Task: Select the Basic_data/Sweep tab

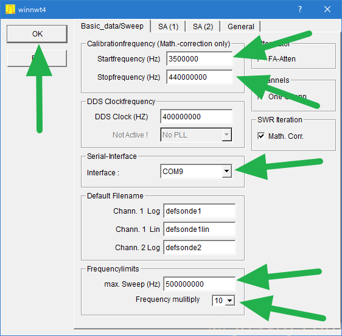Action: [112, 26]
